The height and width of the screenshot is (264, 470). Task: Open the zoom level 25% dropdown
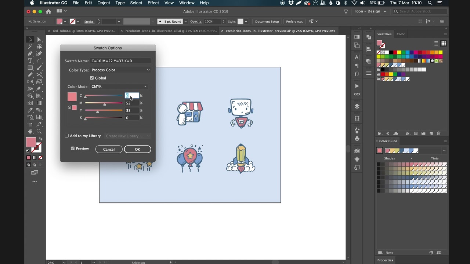(x=64, y=263)
